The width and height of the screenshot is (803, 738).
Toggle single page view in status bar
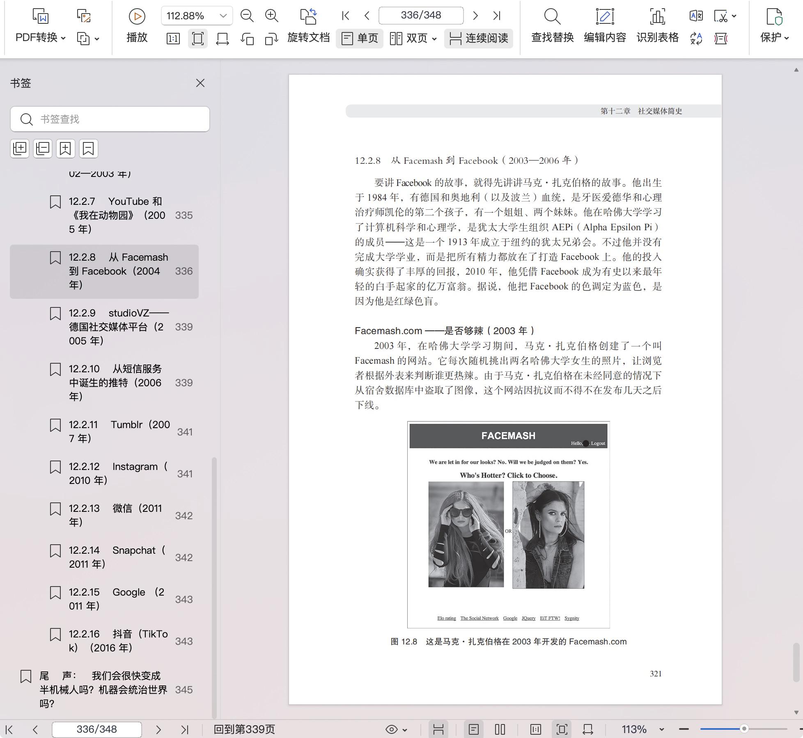[473, 729]
